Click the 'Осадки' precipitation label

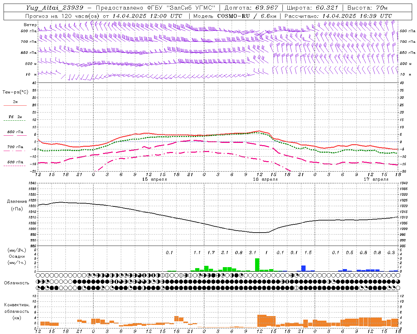(x=17, y=256)
